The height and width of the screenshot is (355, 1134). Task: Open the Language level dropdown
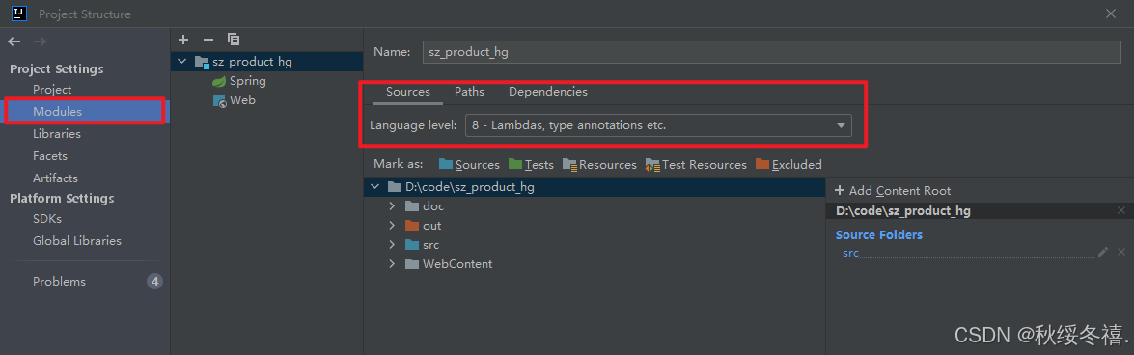pyautogui.click(x=658, y=125)
